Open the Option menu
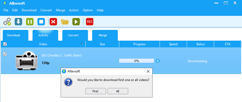Screen dimensions: 242x102 click(x=88, y=10)
